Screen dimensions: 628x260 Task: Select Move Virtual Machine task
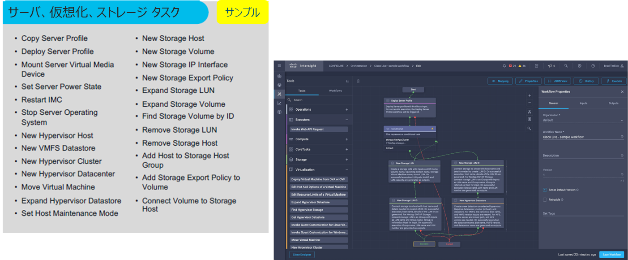coord(319,240)
